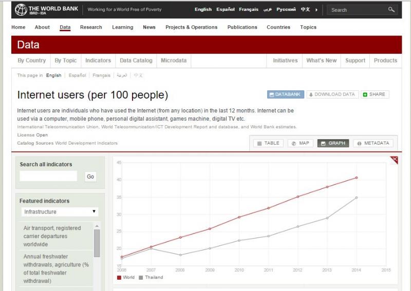The height and width of the screenshot is (291, 411).
Task: Toggle the Thailand series in legend
Action: pyautogui.click(x=151, y=277)
